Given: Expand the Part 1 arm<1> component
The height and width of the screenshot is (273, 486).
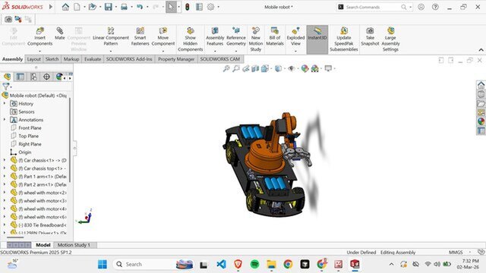Looking at the screenshot, I should tap(5, 176).
